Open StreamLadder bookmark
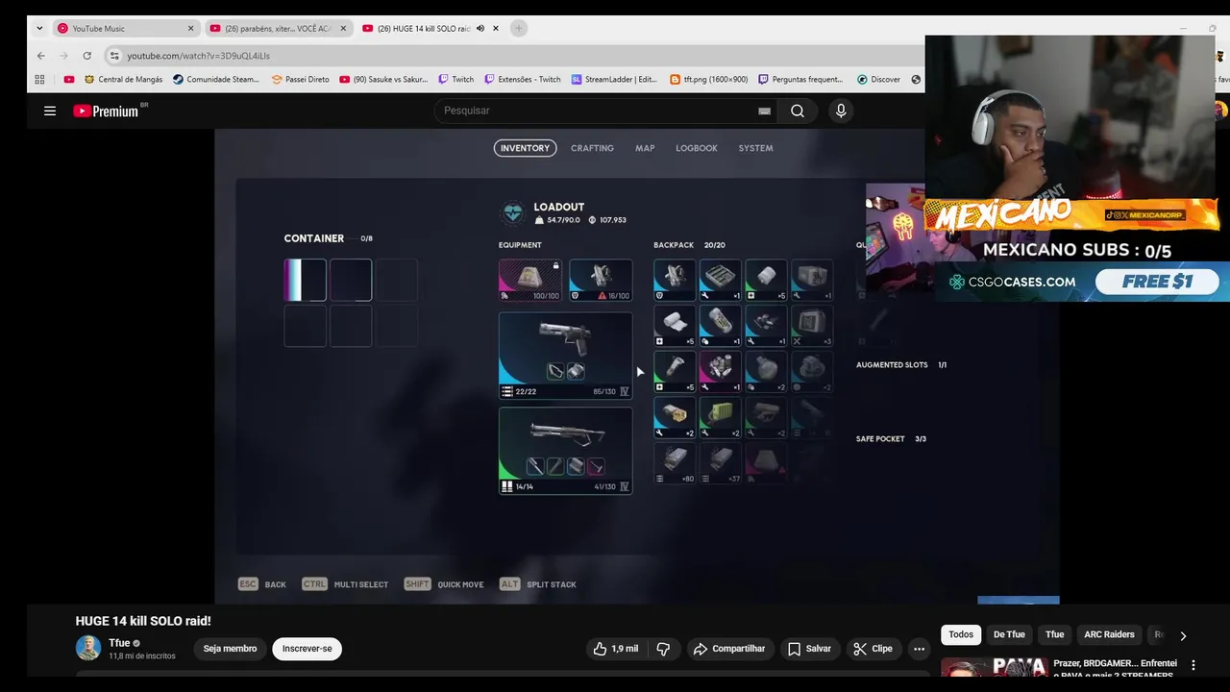 pyautogui.click(x=614, y=80)
